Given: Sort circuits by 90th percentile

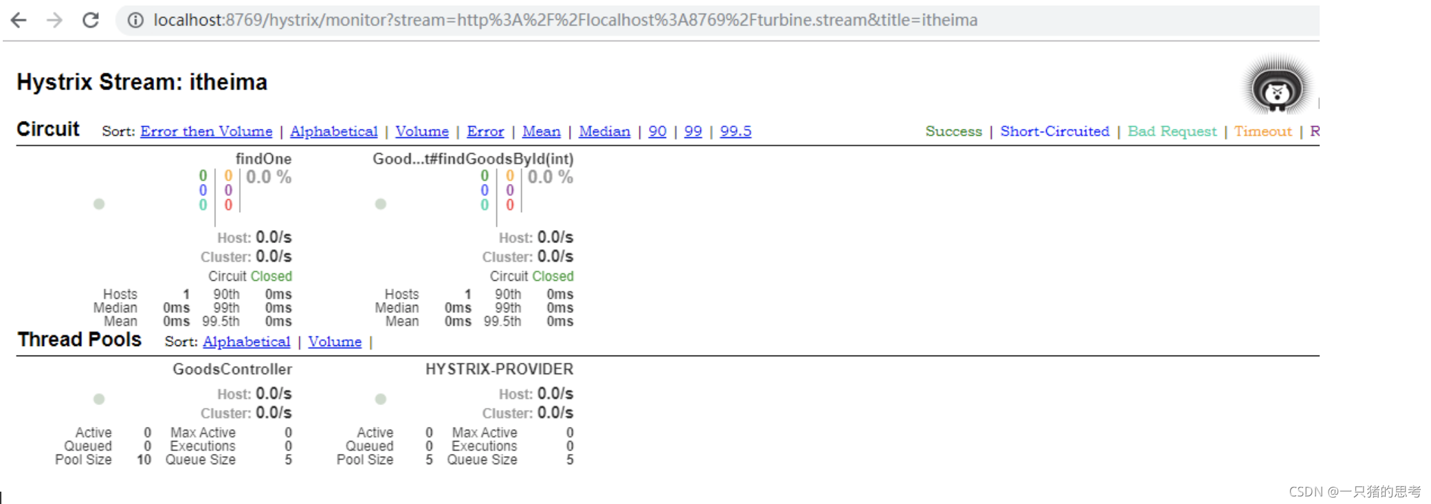Looking at the screenshot, I should point(658,131).
